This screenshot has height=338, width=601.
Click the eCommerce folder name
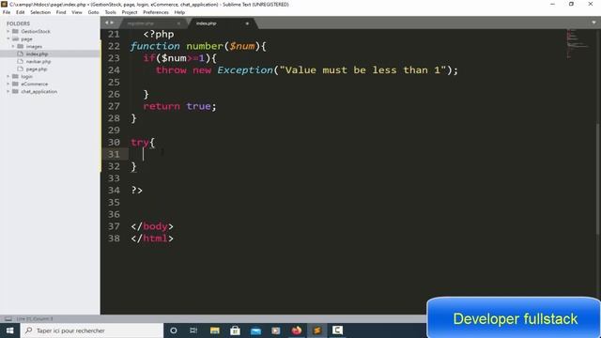pos(35,84)
